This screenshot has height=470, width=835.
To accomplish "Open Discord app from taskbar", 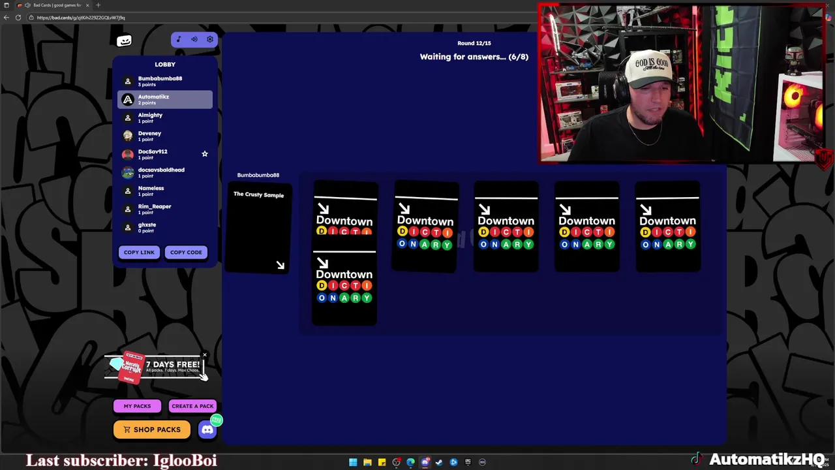I will [x=425, y=462].
